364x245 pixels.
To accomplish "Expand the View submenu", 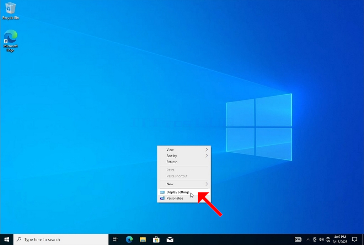I will coord(184,150).
